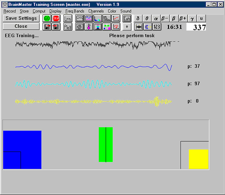Image resolution: width=225 pixels, height=195 pixels.
Task: Click the 337 score counter
Action: pos(196,27)
